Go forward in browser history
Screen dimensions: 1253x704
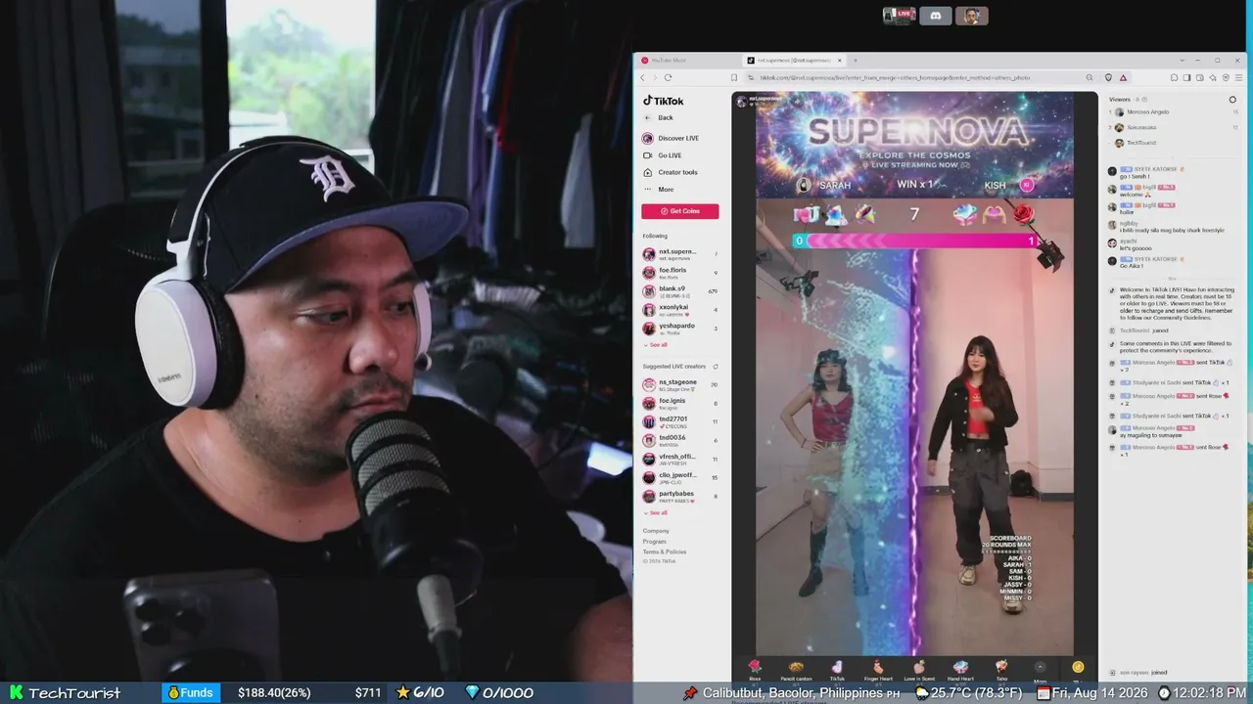pos(655,77)
